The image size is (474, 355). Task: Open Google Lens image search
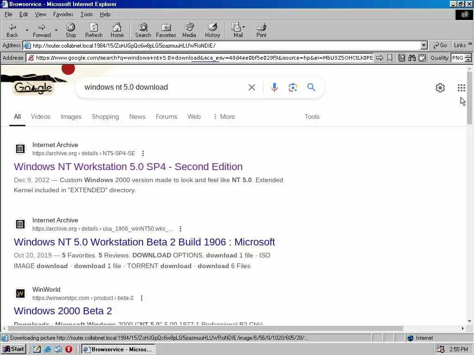(293, 87)
